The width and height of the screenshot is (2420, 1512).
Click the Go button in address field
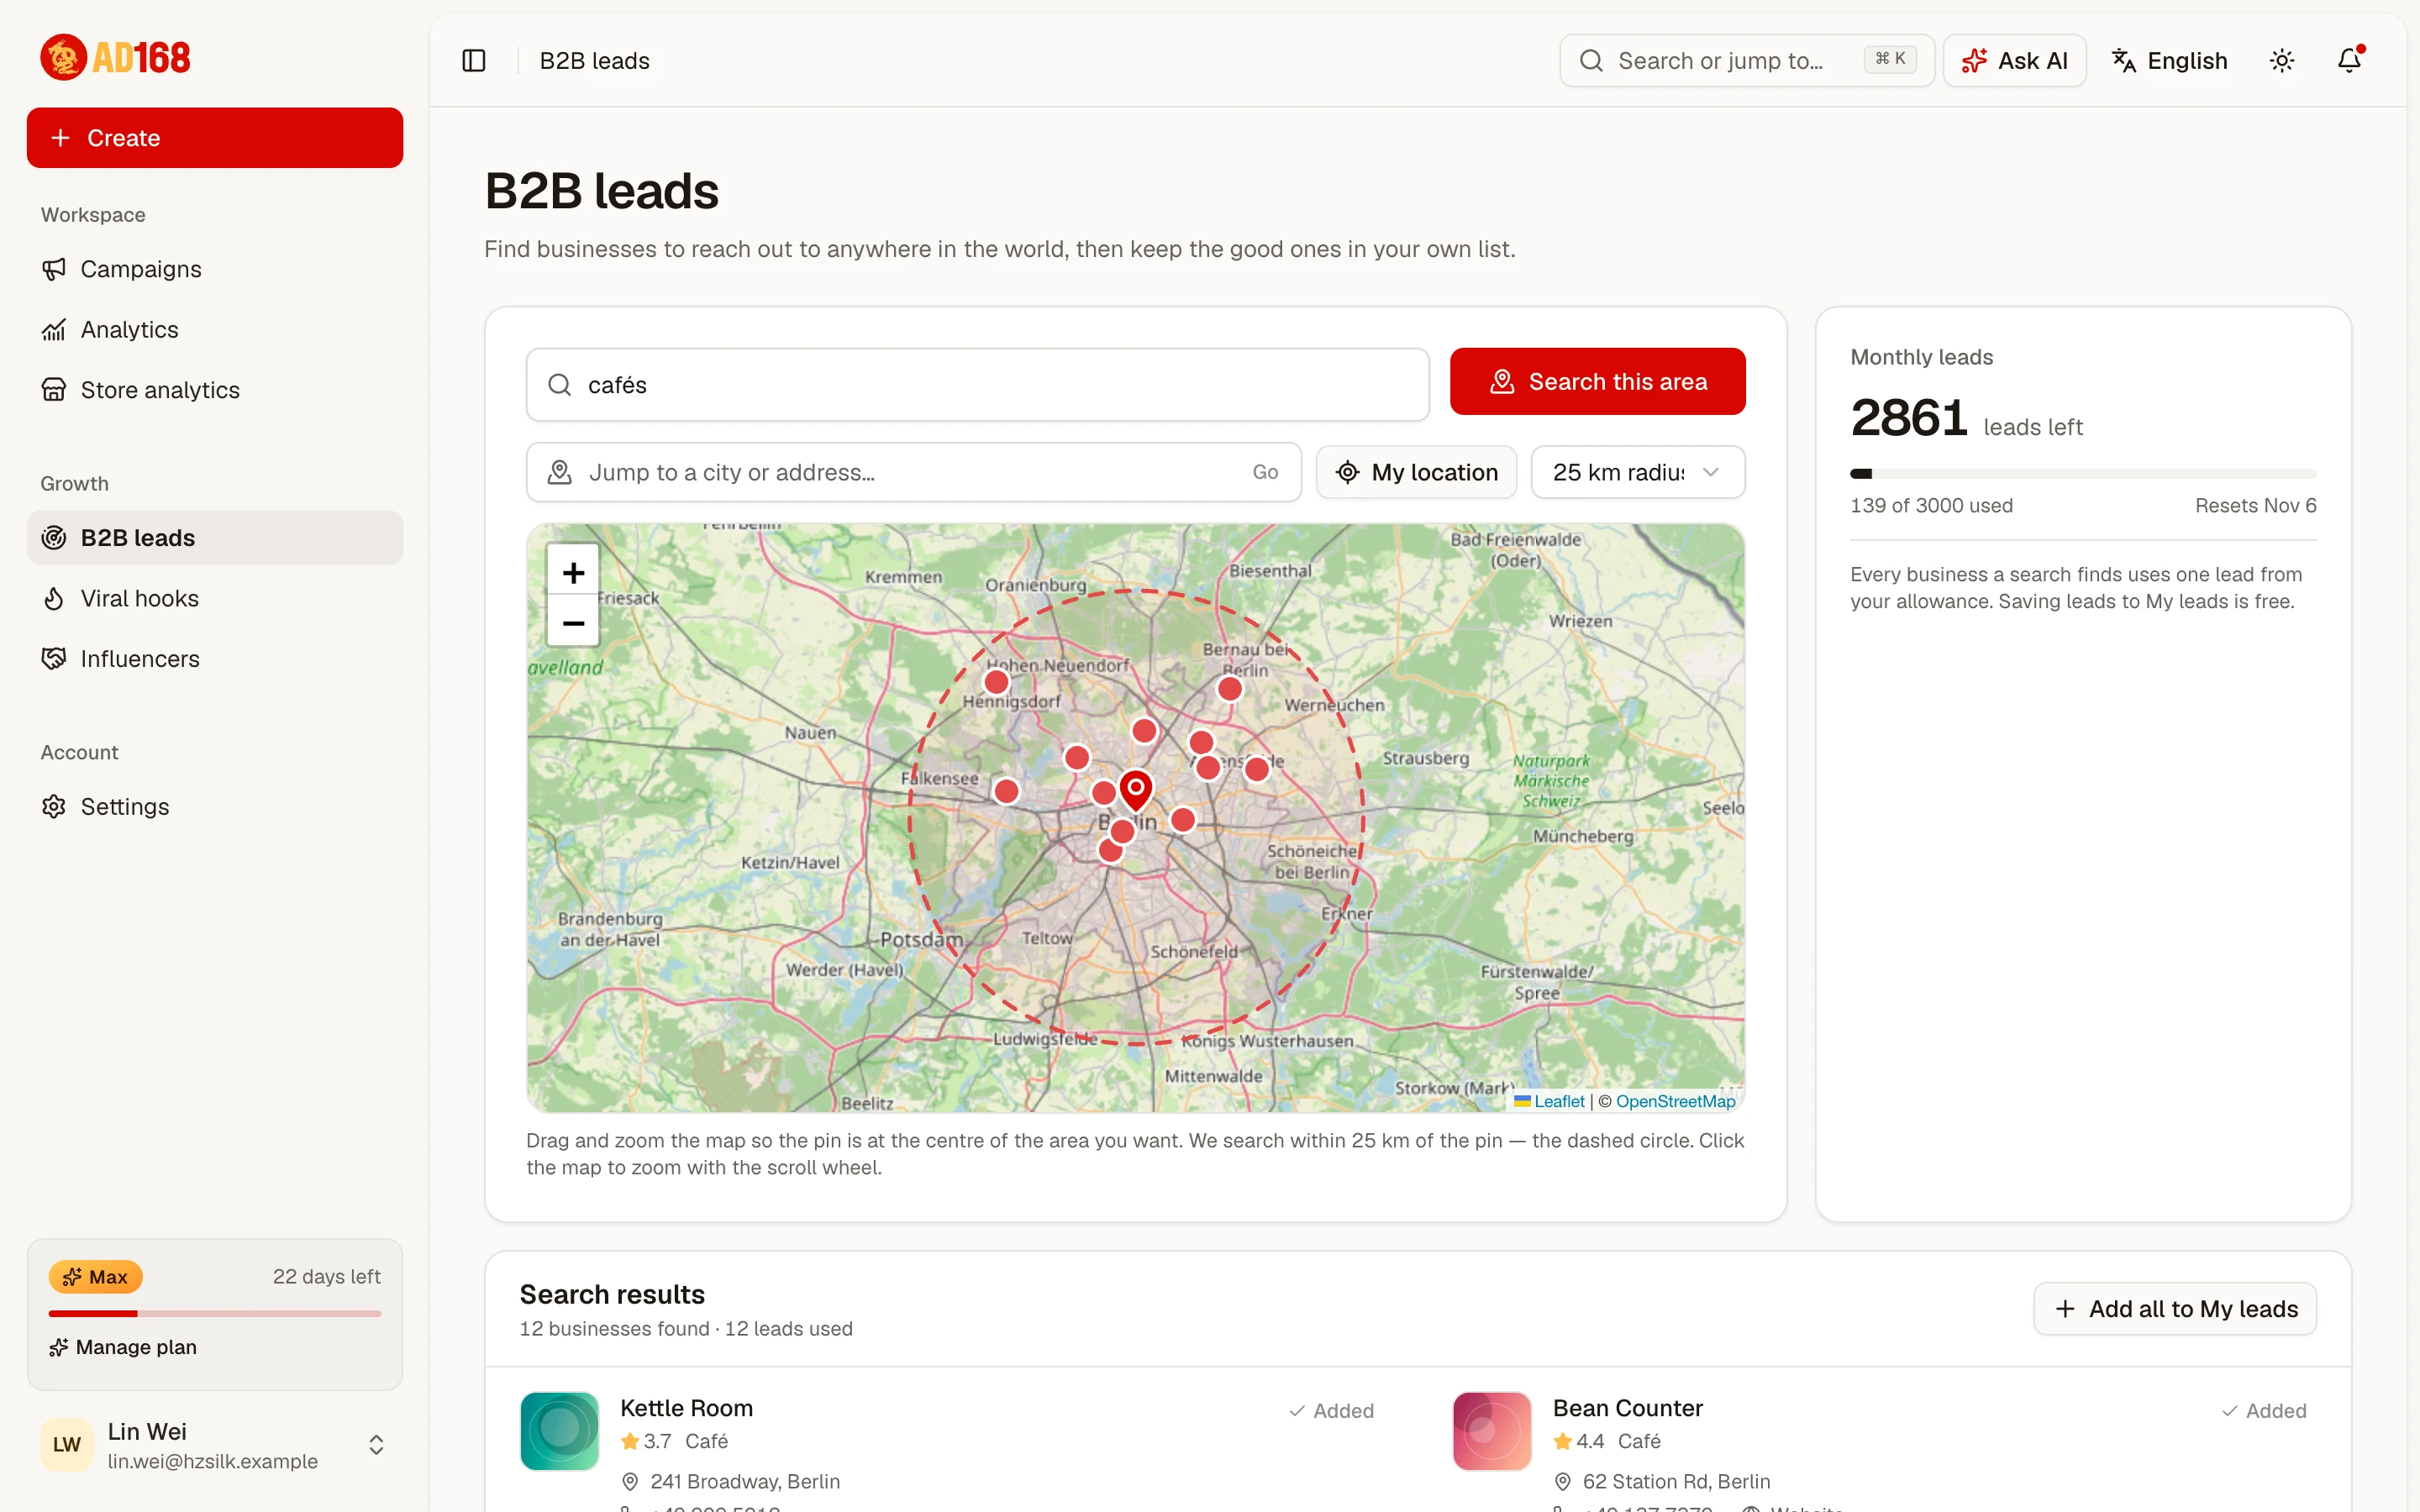point(1265,472)
